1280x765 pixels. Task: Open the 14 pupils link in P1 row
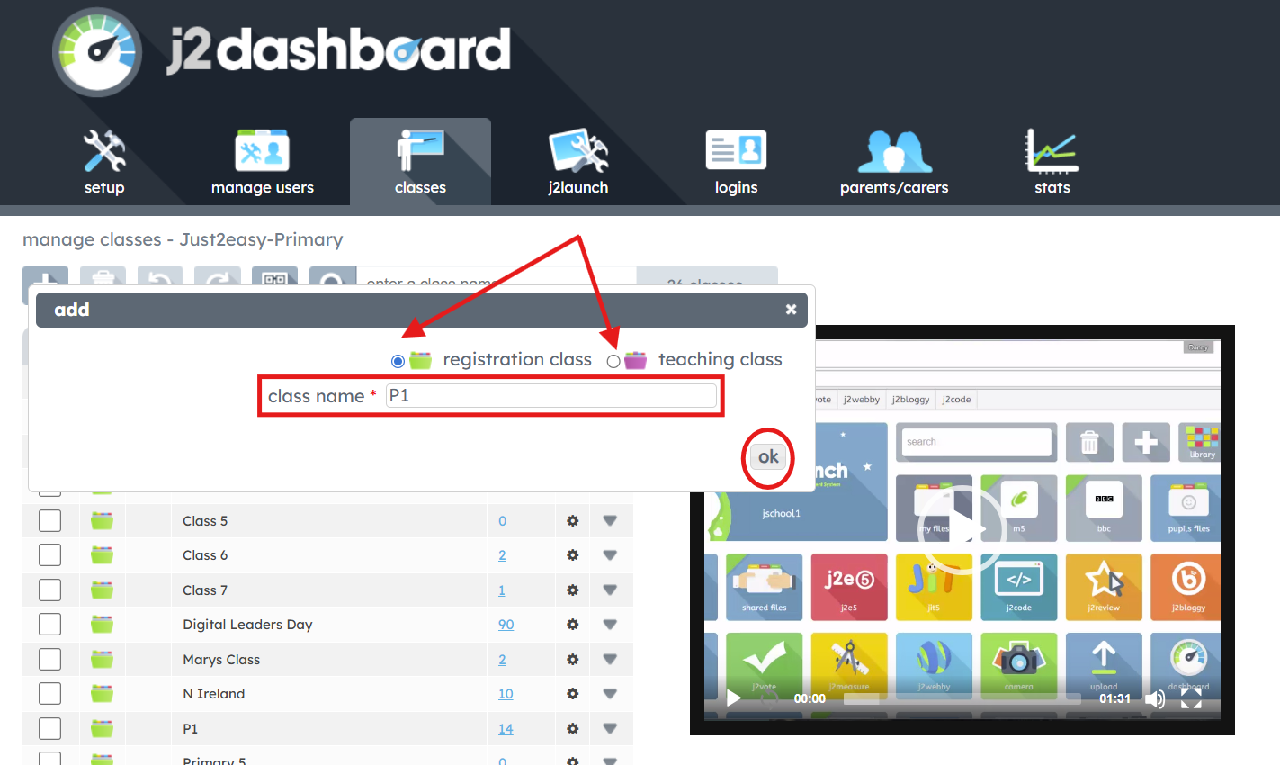(506, 729)
